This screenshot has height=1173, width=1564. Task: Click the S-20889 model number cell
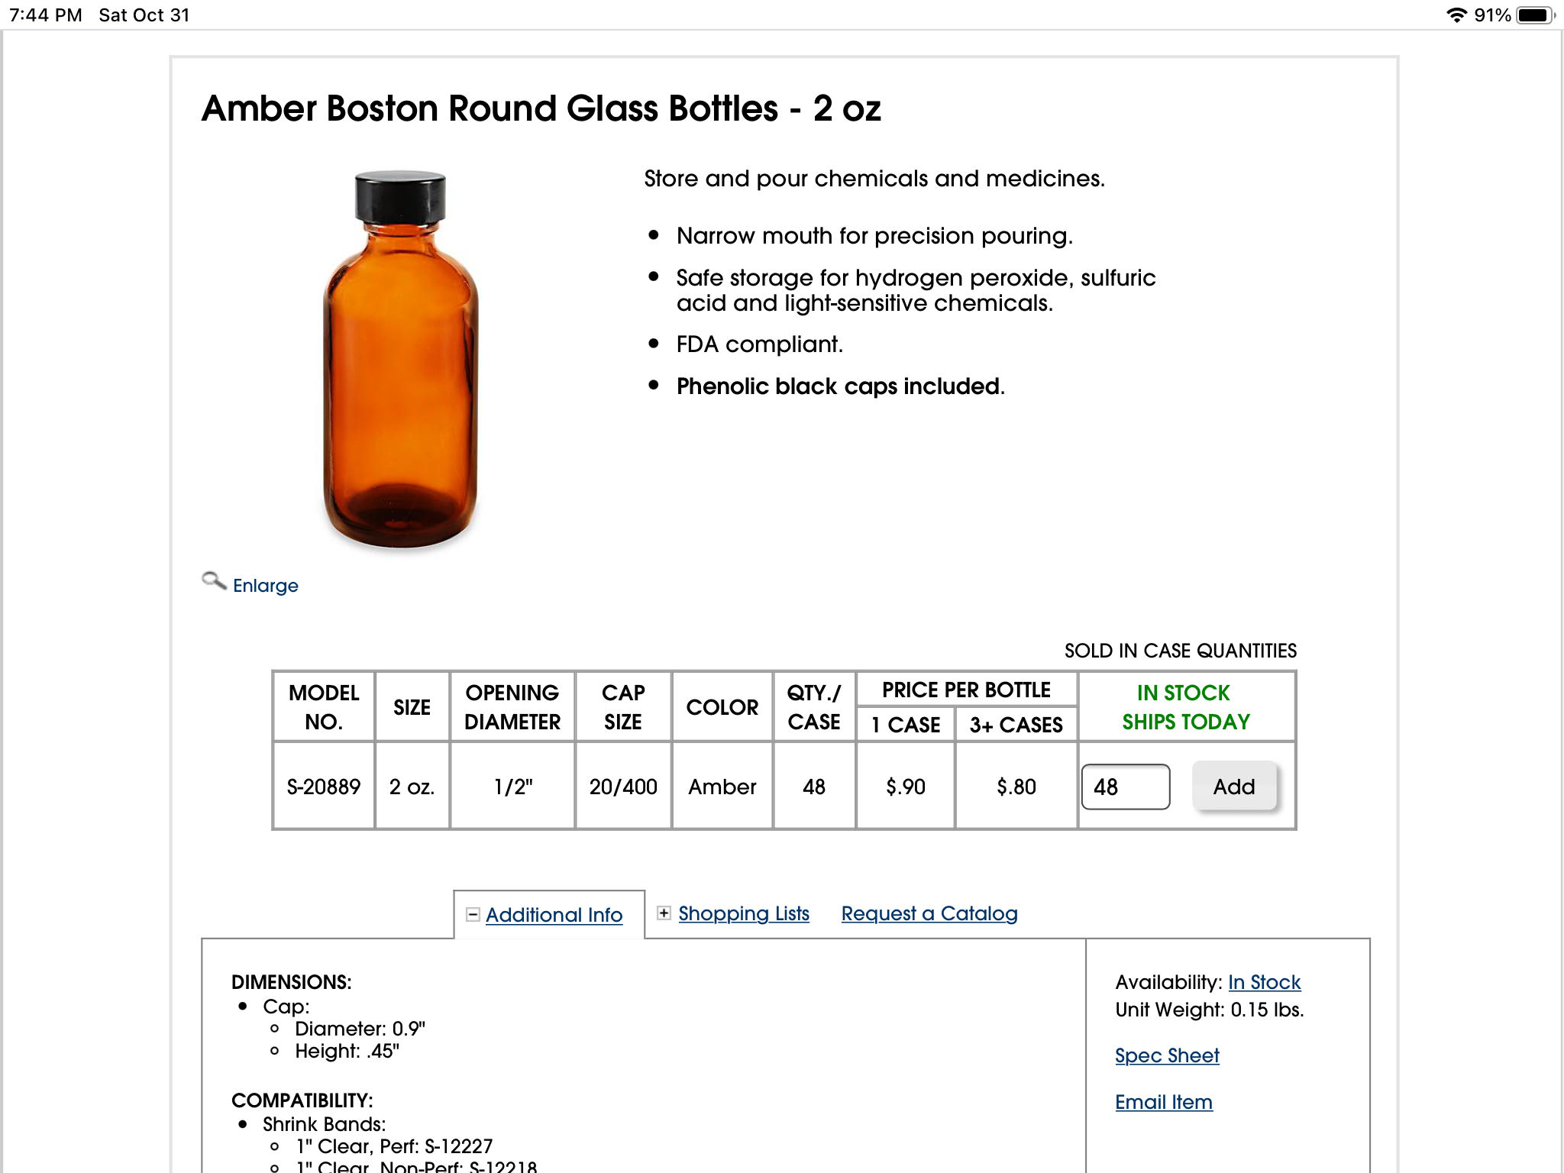tap(323, 787)
